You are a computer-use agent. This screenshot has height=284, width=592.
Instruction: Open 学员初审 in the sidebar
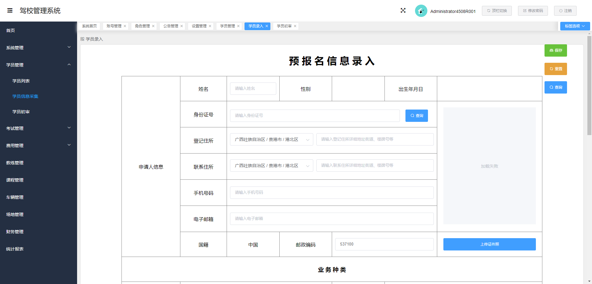click(x=39, y=112)
